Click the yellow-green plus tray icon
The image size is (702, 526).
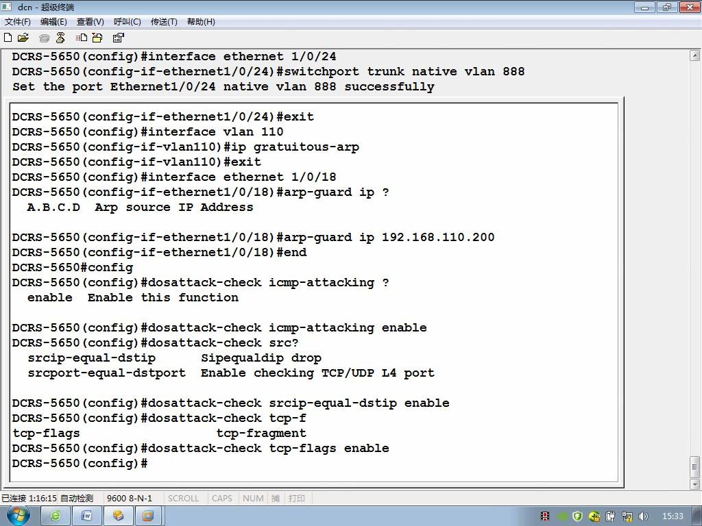[594, 516]
